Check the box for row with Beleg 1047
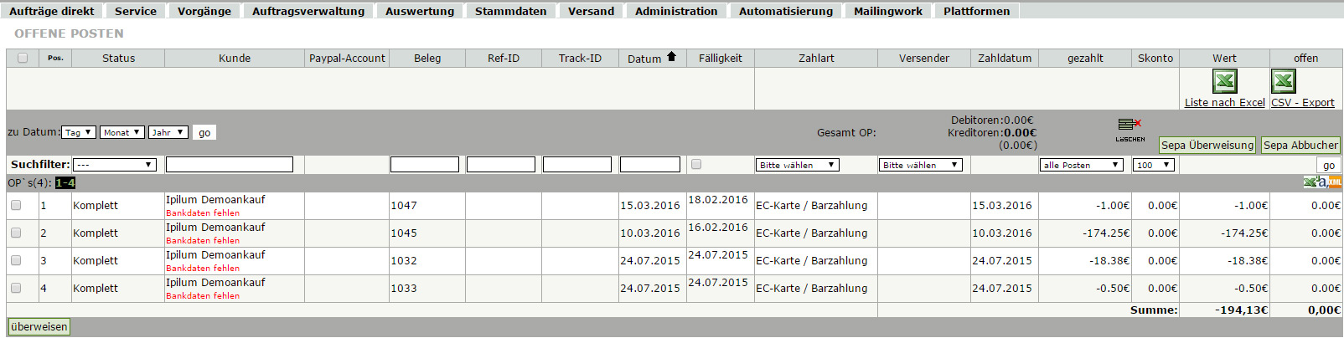The image size is (1344, 338). [x=16, y=205]
